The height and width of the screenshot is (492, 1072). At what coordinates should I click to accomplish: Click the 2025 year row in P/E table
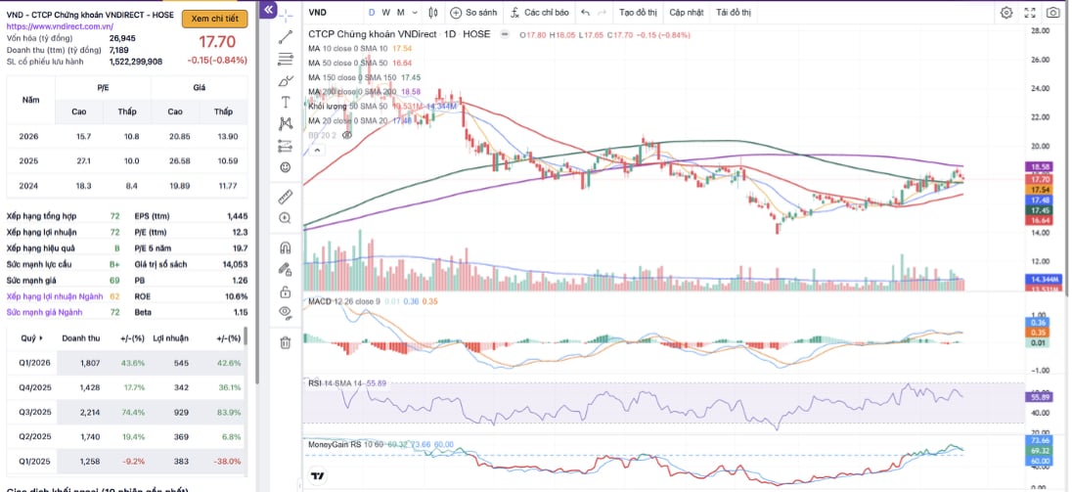126,160
